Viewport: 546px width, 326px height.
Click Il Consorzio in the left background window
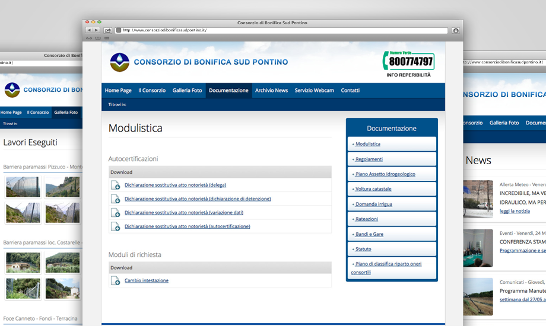pos(38,113)
